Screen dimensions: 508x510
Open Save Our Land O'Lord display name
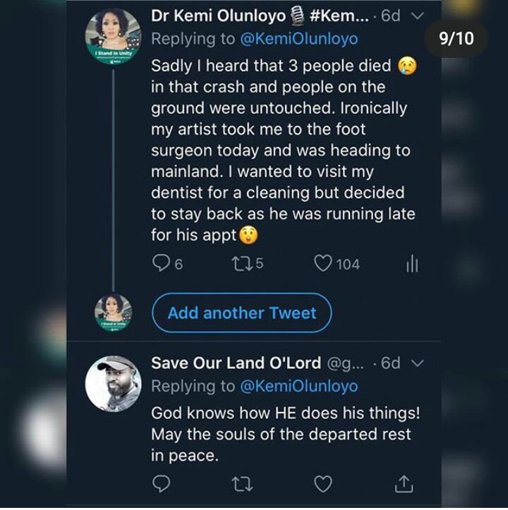pos(236,363)
